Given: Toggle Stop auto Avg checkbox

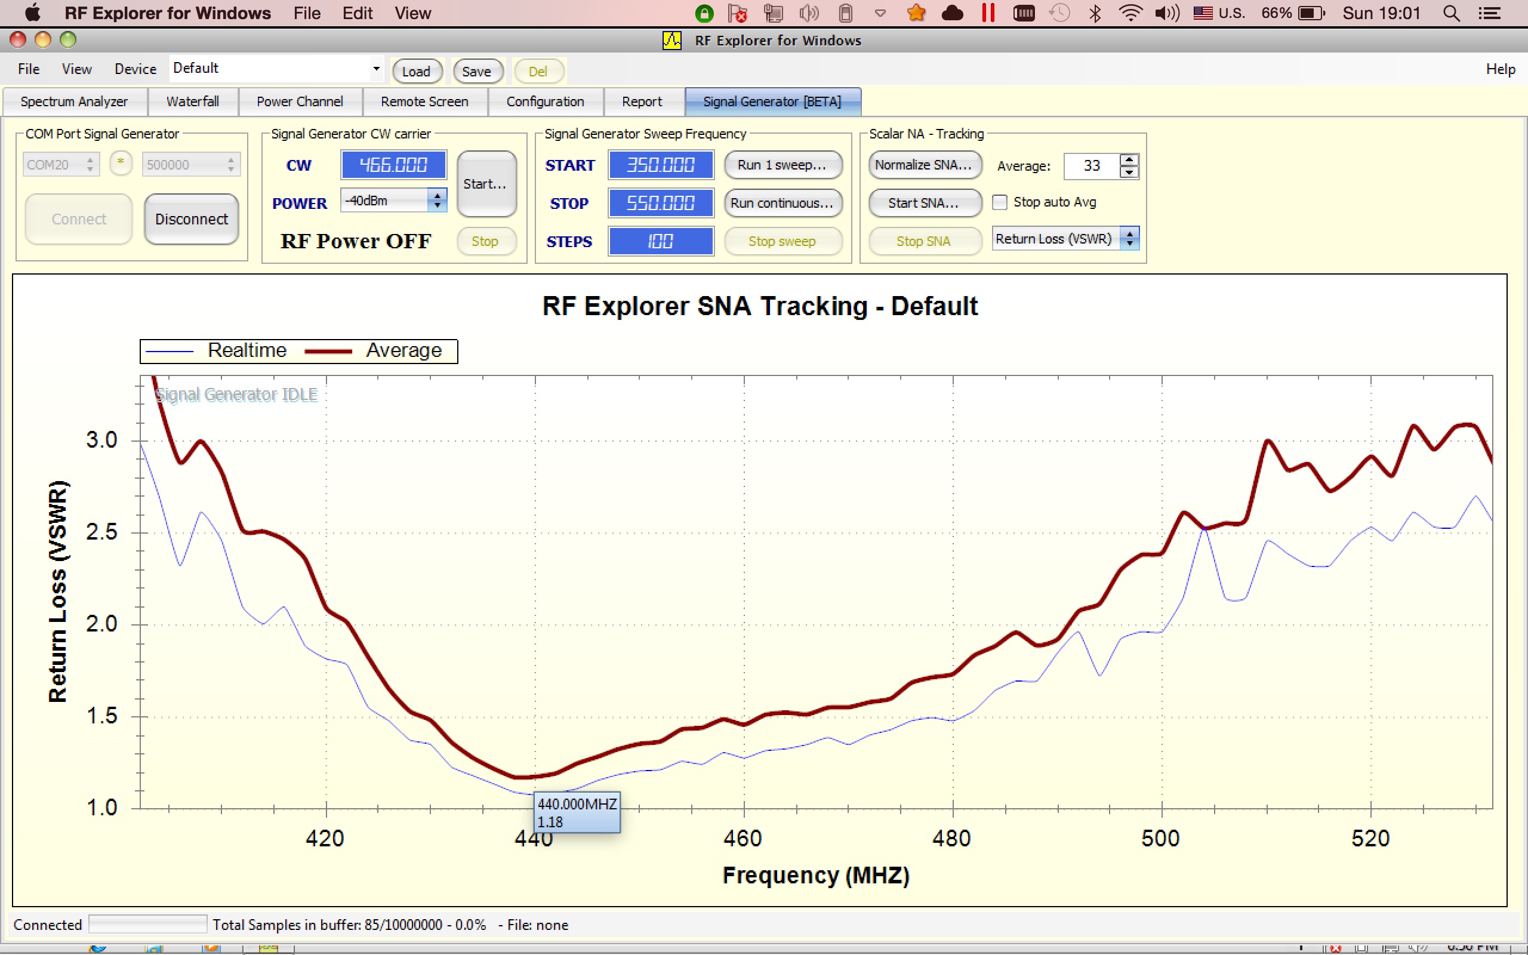Looking at the screenshot, I should pyautogui.click(x=1000, y=202).
